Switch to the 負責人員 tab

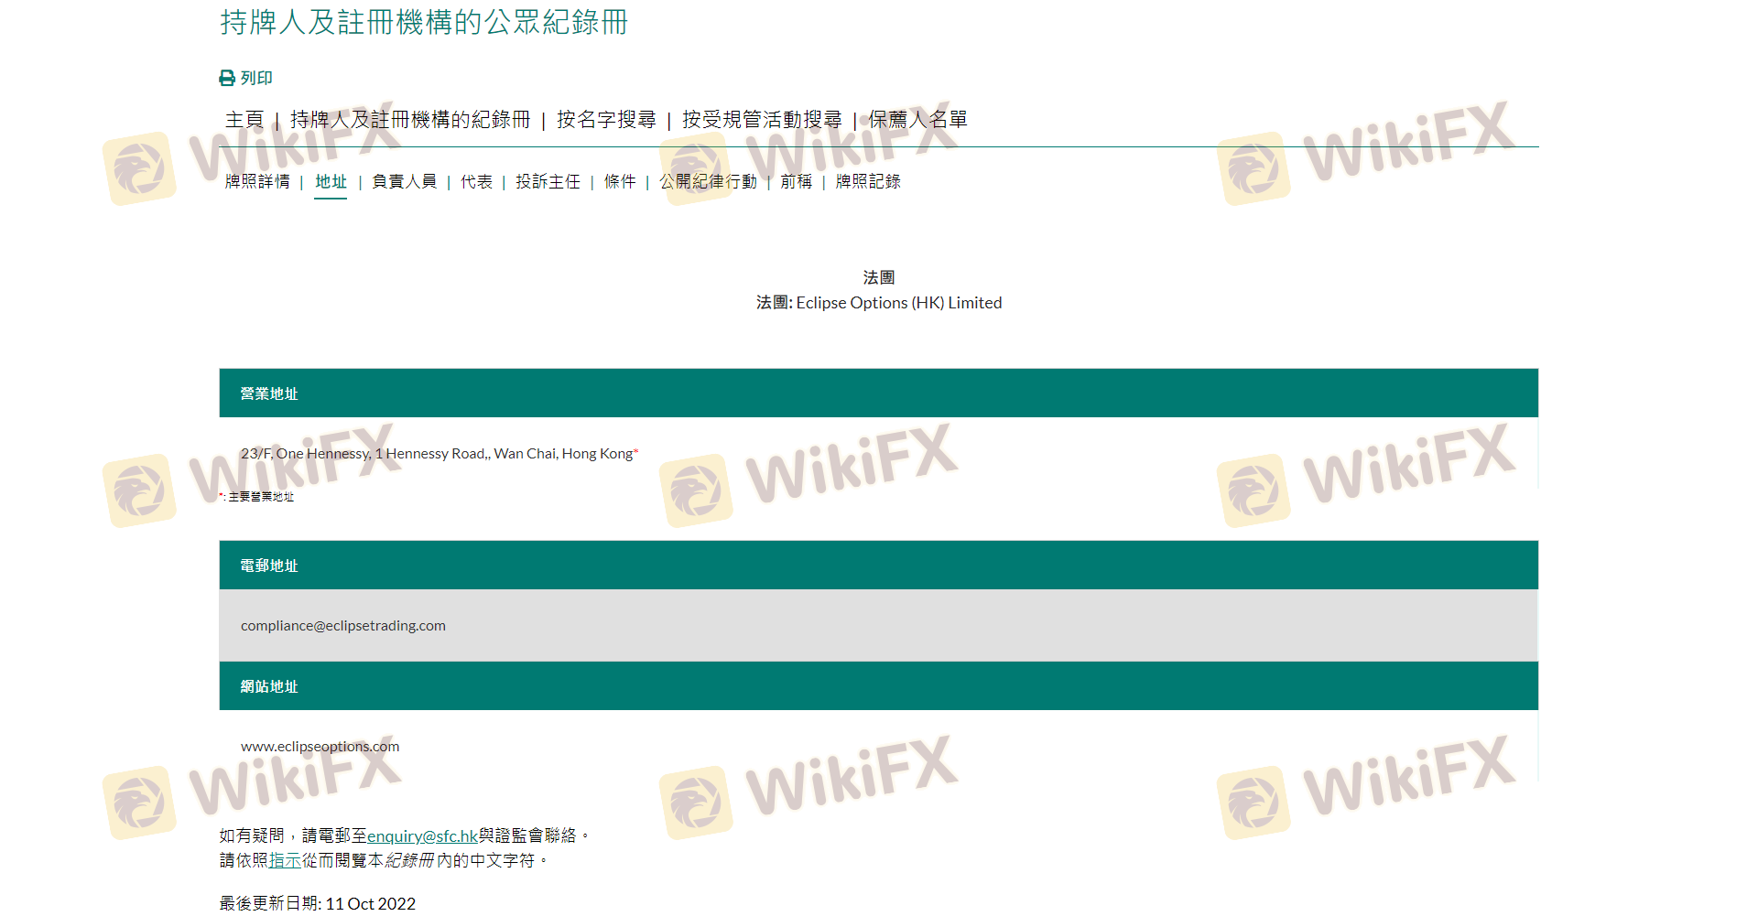pos(405,182)
